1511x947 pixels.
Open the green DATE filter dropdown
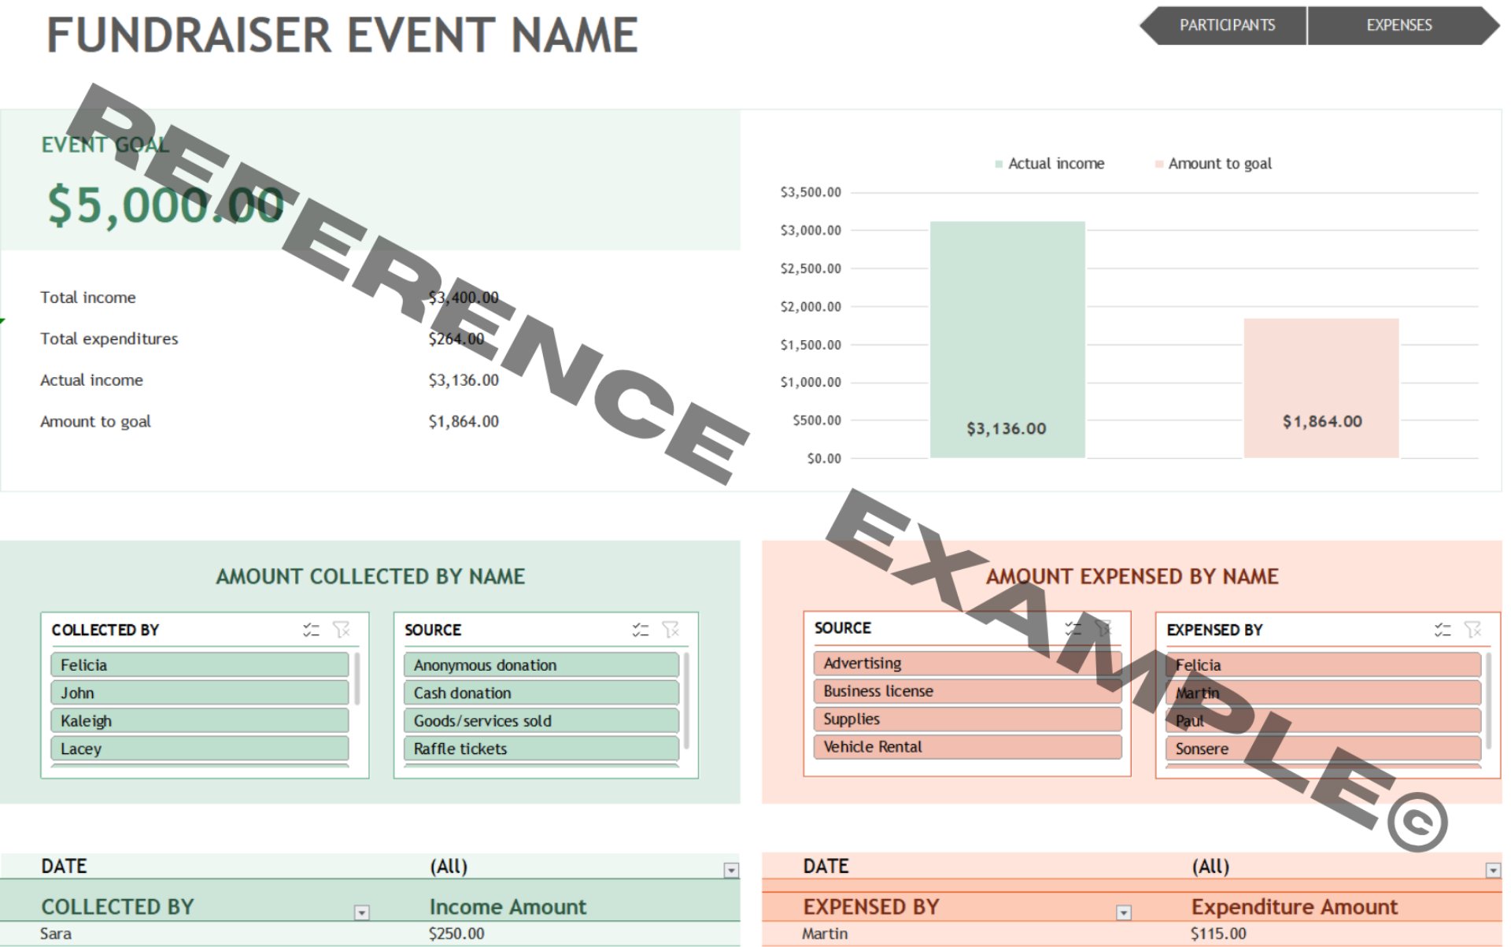click(x=731, y=870)
